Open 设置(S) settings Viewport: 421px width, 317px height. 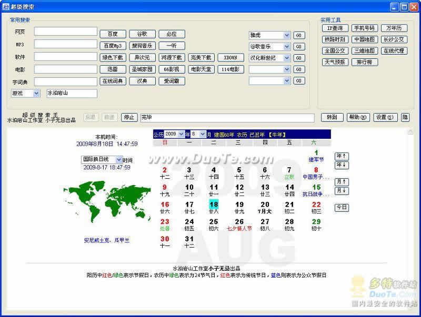(385, 117)
